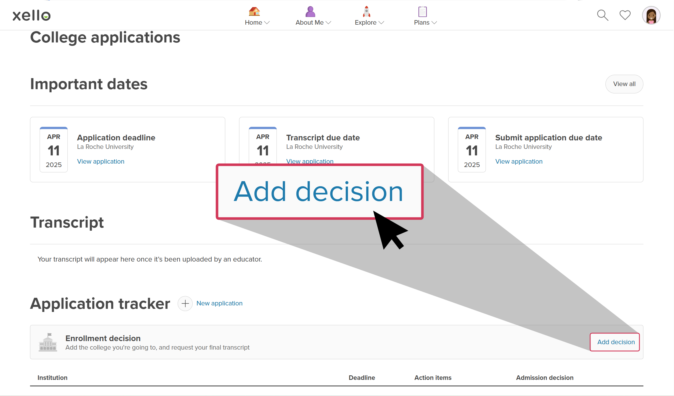Click the clipboard icon above Plans
674x396 pixels.
[x=422, y=12]
